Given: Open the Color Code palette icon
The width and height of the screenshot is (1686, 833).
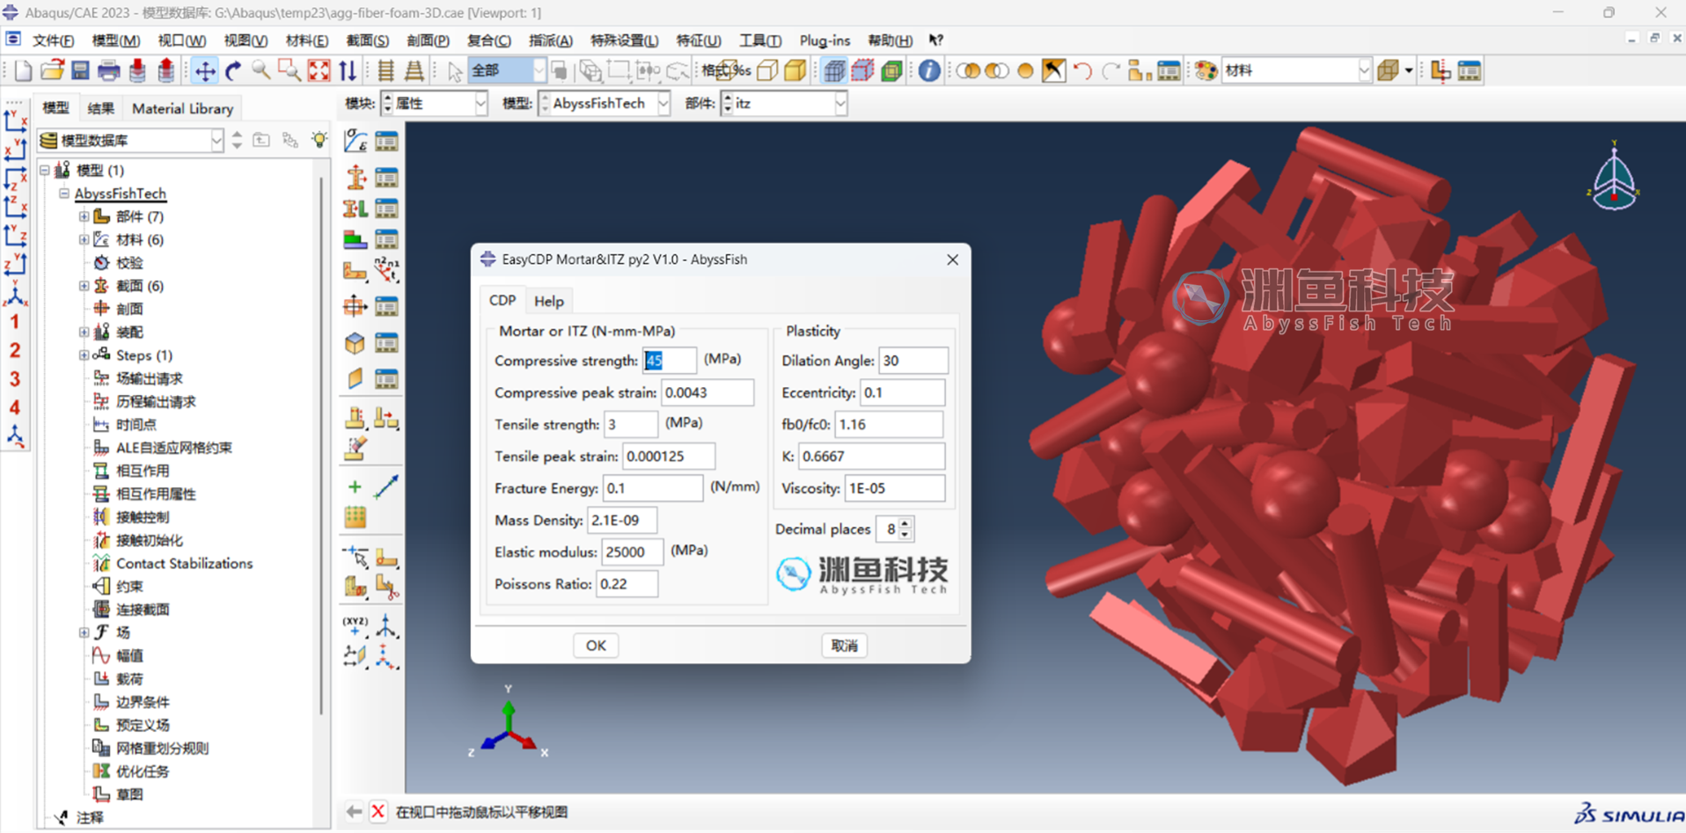Looking at the screenshot, I should [1206, 70].
